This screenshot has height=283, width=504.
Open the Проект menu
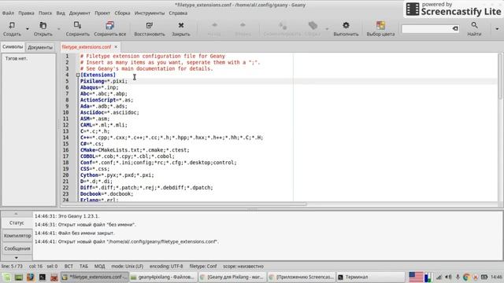(x=102, y=13)
